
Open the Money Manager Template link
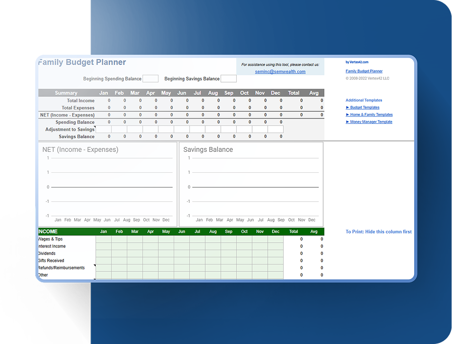click(371, 122)
